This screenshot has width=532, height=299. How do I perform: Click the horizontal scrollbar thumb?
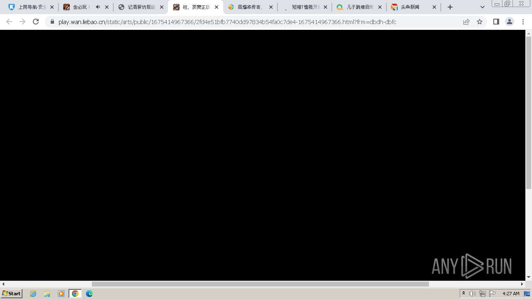click(260, 284)
